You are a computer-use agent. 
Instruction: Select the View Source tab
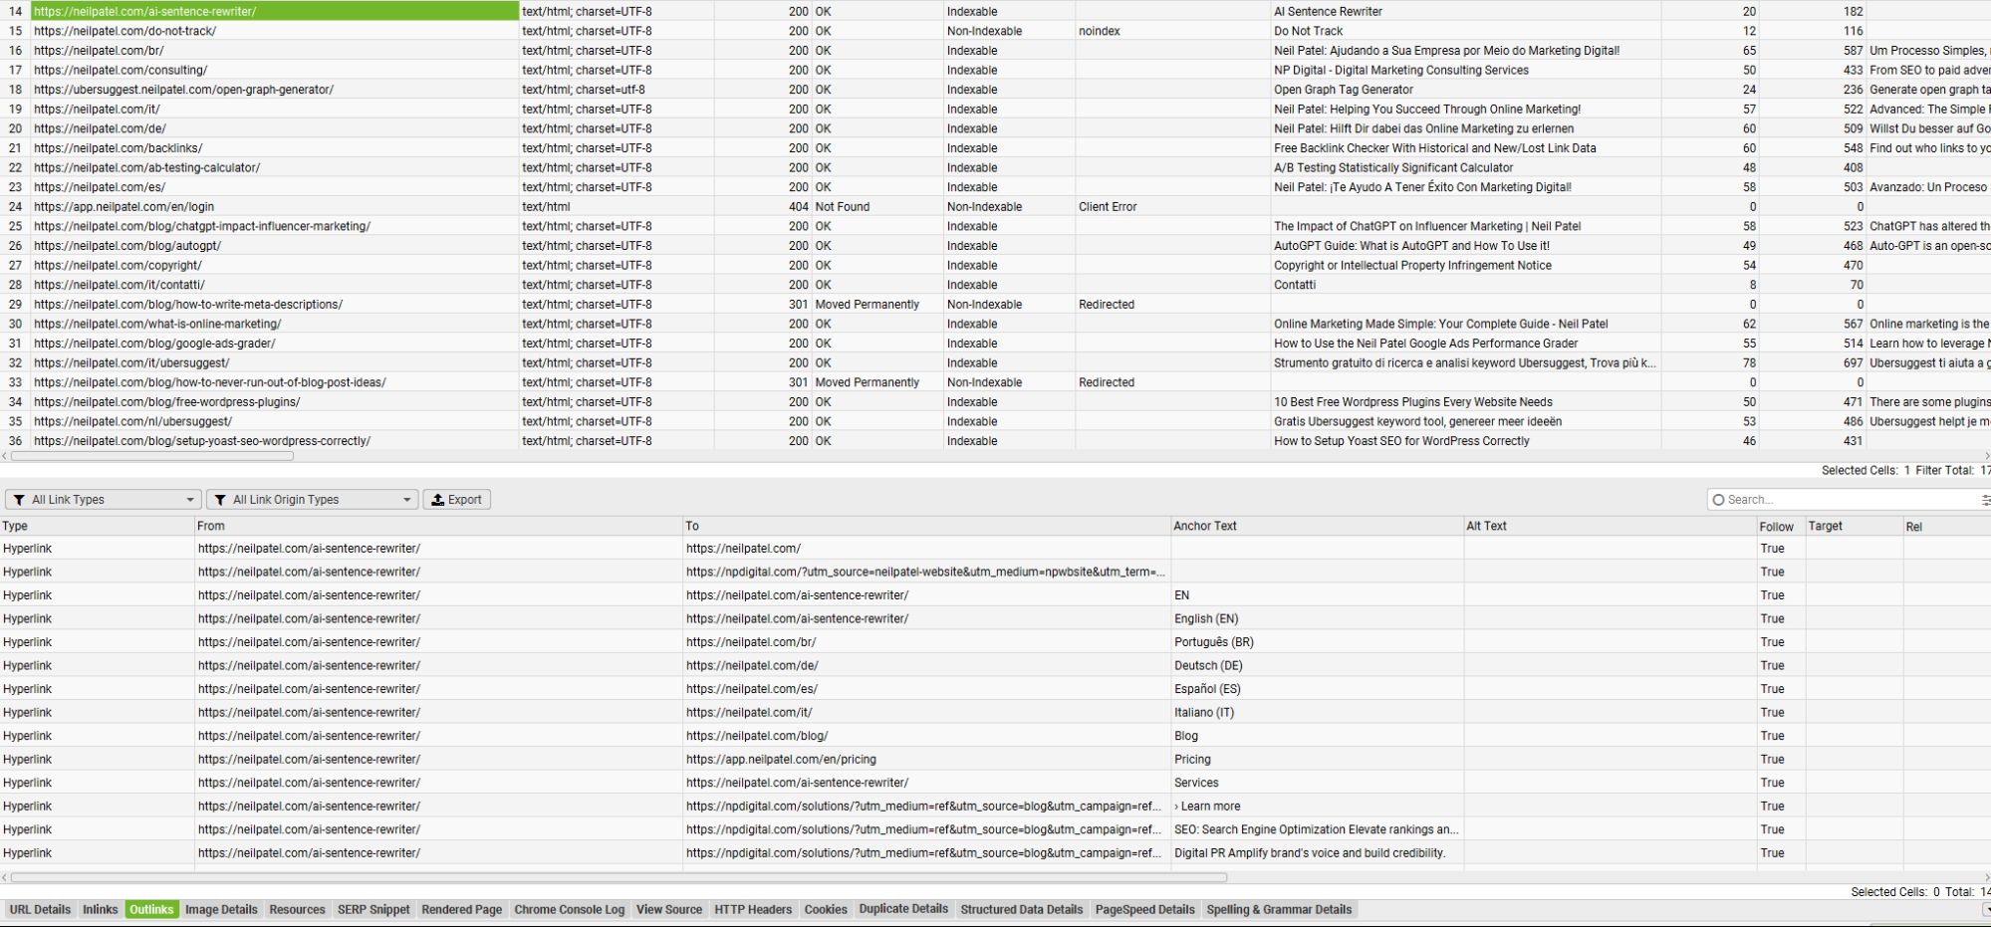(668, 909)
